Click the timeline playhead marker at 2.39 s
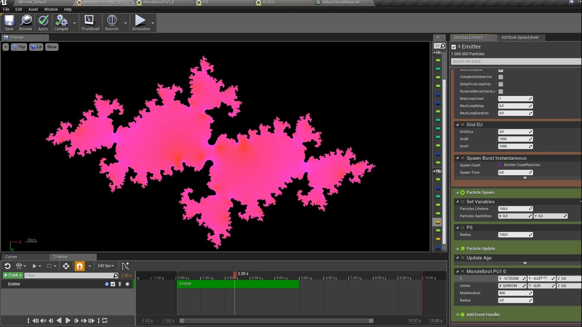 pos(235,275)
